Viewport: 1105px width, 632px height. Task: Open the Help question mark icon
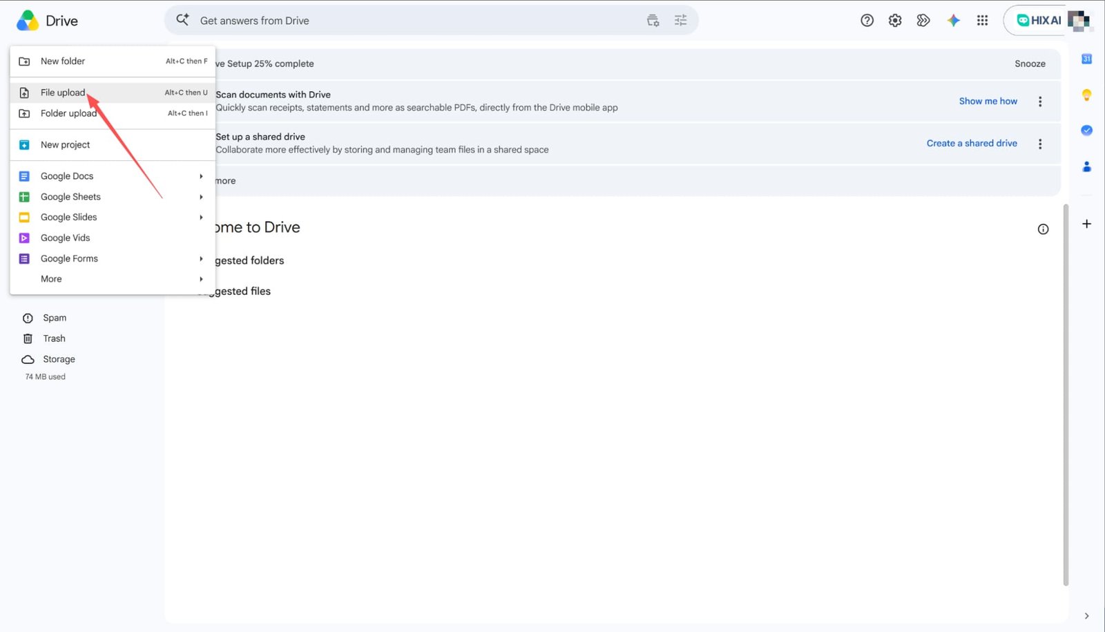(x=867, y=20)
